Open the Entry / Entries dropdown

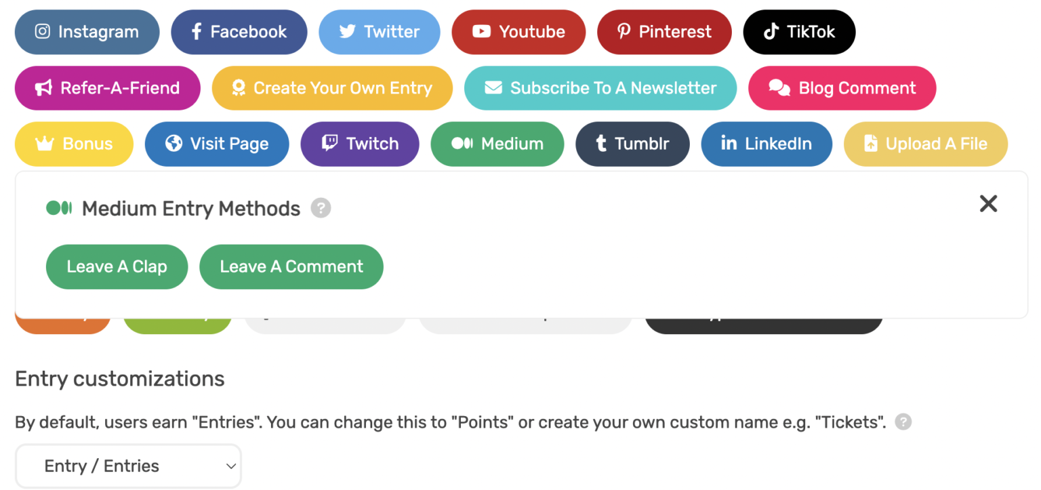128,466
